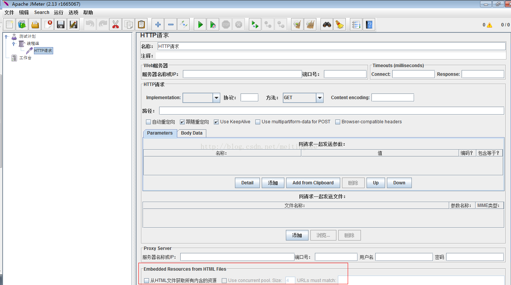Click Add from Clipboard button
The width and height of the screenshot is (511, 285).
pyautogui.click(x=313, y=183)
